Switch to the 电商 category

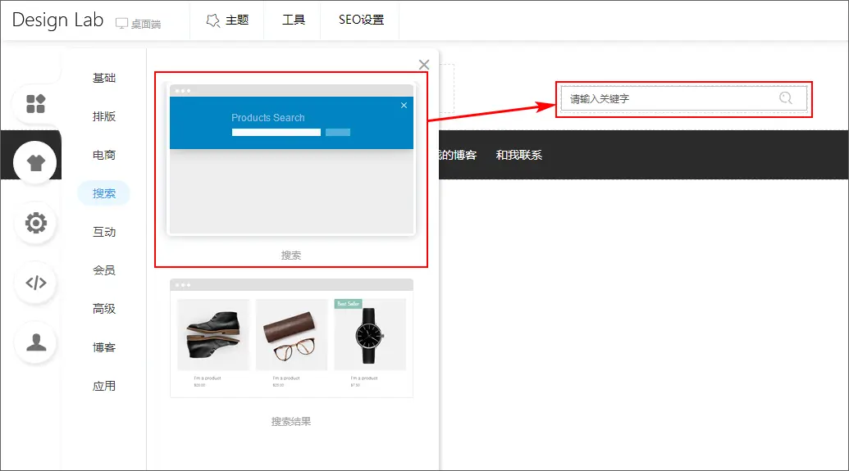(104, 155)
